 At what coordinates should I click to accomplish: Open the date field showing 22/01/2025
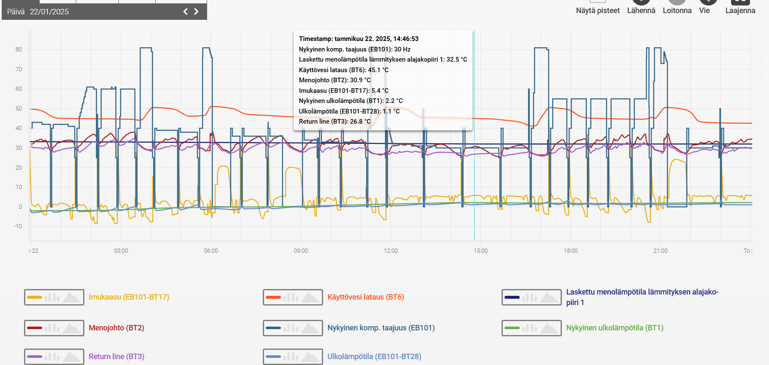[49, 12]
